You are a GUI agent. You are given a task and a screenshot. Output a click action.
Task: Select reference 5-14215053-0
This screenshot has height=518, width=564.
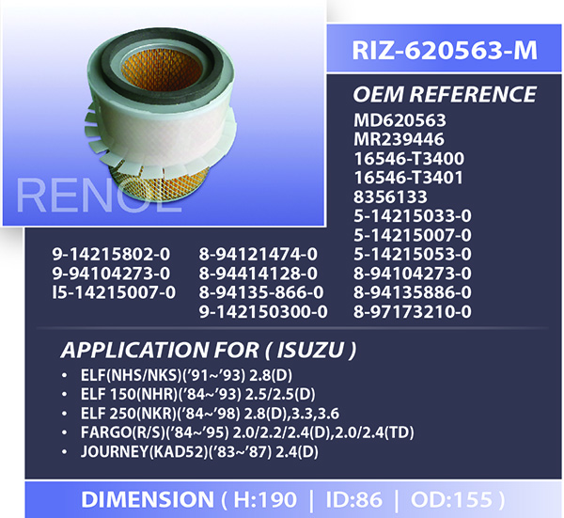point(412,254)
